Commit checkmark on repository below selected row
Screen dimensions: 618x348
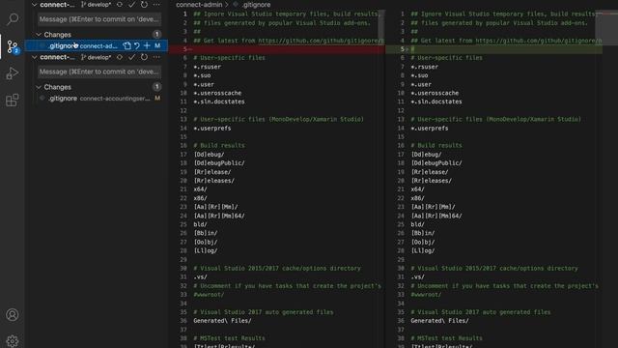click(x=131, y=57)
